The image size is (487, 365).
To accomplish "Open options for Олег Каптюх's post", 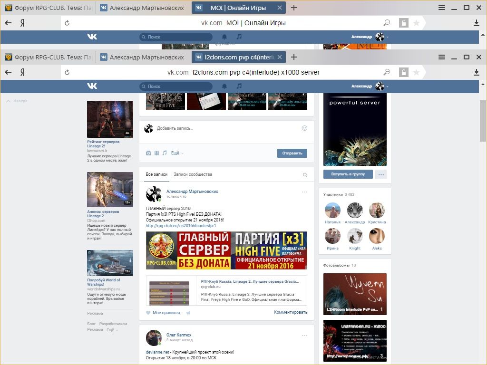I will pos(304,336).
